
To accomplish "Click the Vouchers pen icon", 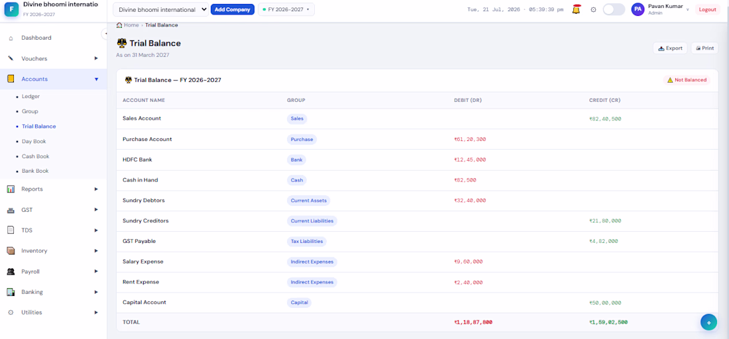I will click(x=11, y=58).
